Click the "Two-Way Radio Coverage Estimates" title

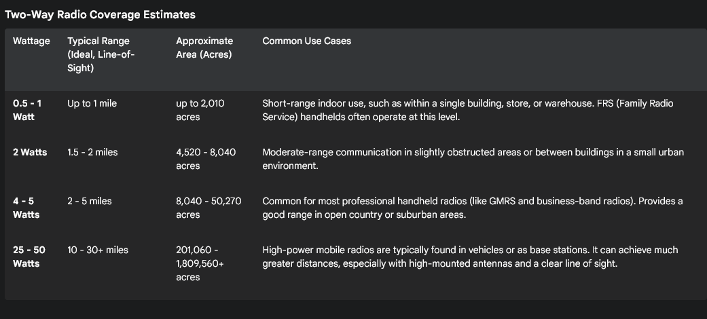100,14
